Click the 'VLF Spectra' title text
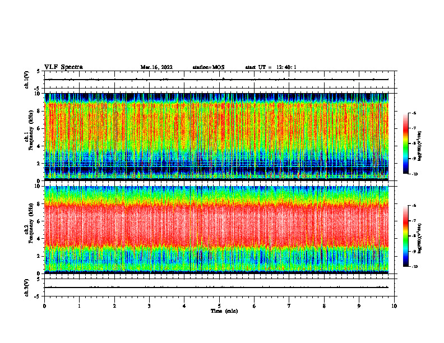Viewport: 444px width, 343px height. pyautogui.click(x=63, y=67)
